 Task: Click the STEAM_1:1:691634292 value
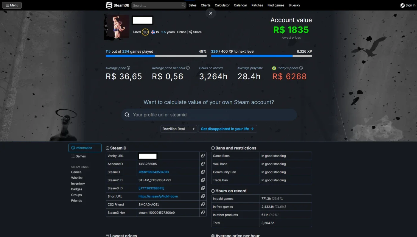pyautogui.click(x=155, y=180)
